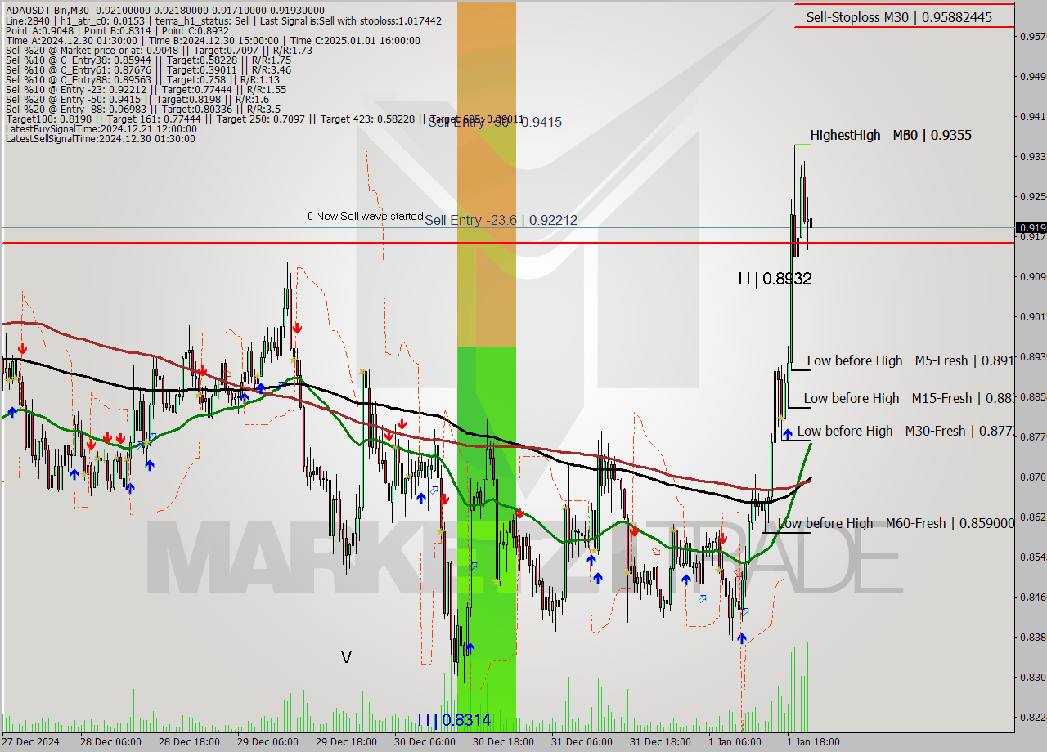Click the orange sell zone band
Image resolution: width=1047 pixels, height=752 pixels.
point(487,174)
